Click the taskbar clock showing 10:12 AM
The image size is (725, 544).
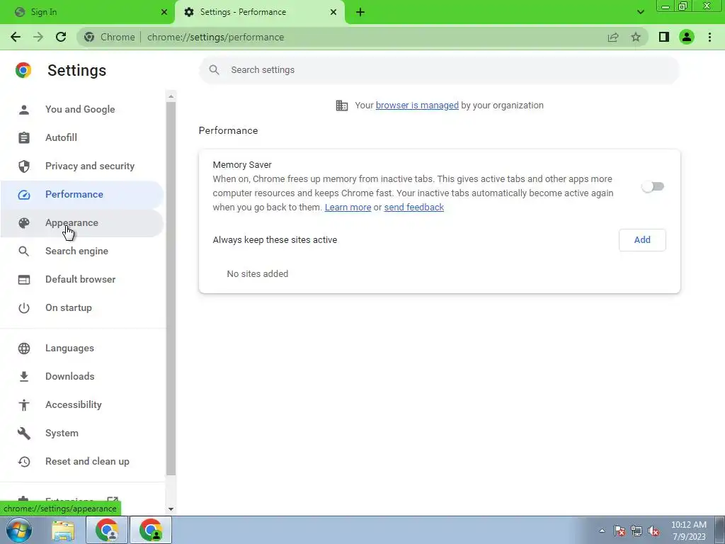tap(688, 531)
